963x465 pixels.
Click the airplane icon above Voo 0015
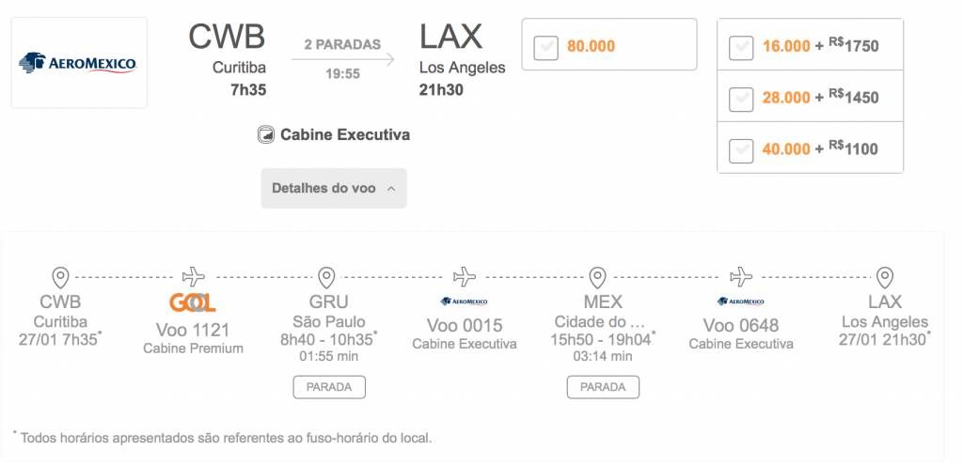coord(464,277)
